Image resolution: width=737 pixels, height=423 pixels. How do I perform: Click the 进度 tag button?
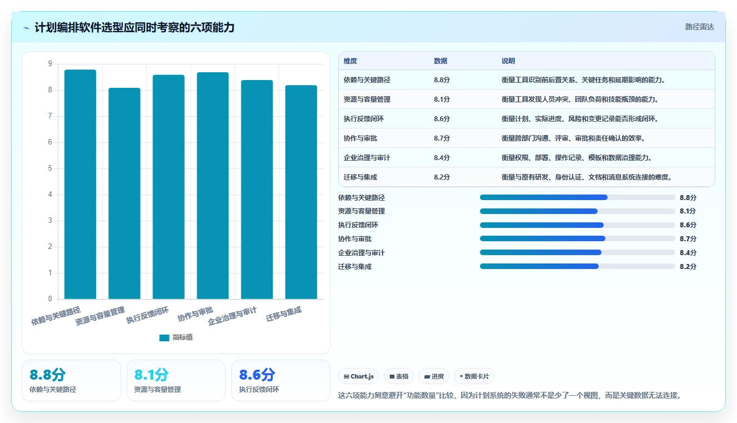pyautogui.click(x=434, y=376)
